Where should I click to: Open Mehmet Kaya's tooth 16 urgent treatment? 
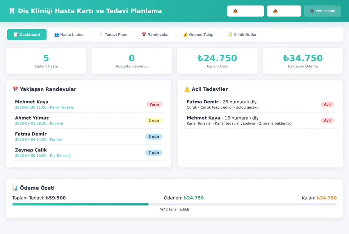click(260, 120)
